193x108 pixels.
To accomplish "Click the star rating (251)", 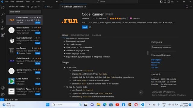I will (118, 19).
